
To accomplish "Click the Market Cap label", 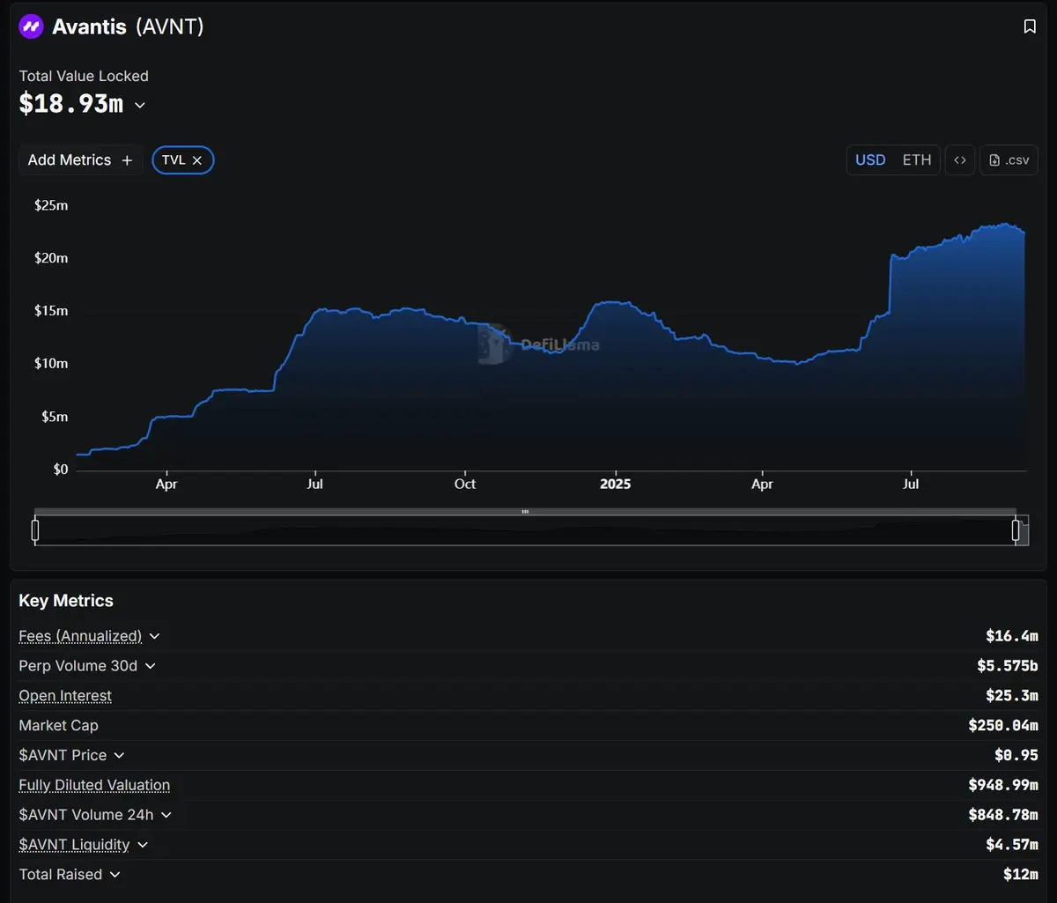I will tap(58, 726).
